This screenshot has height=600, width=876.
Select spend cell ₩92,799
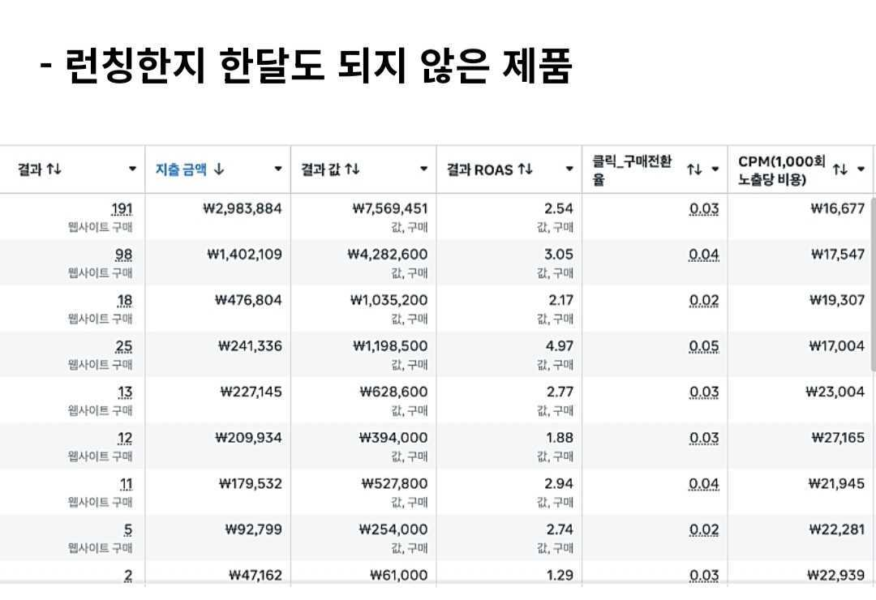[x=253, y=529]
